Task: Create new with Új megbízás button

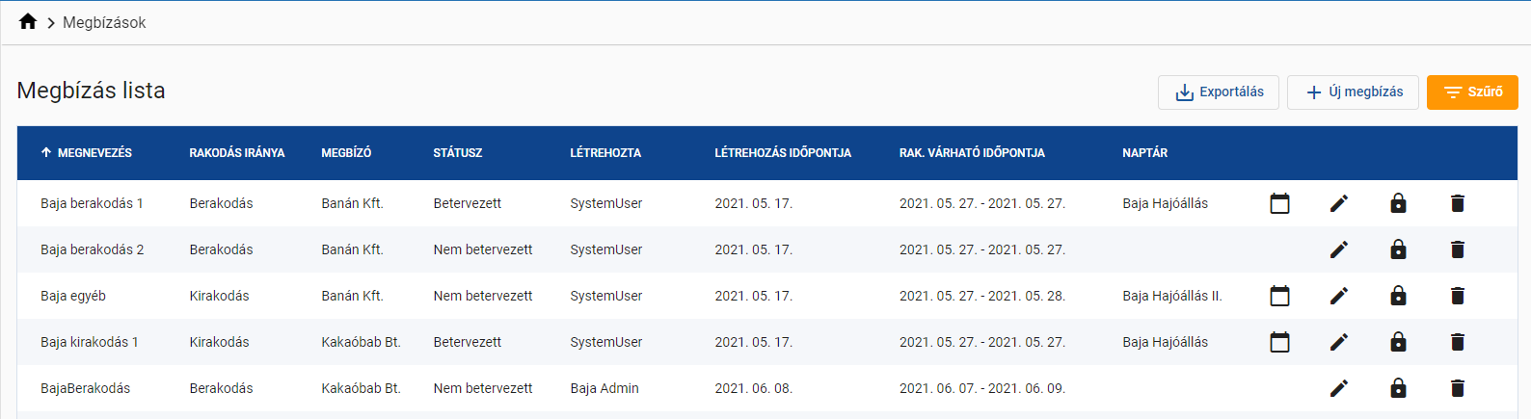Action: coord(1352,92)
